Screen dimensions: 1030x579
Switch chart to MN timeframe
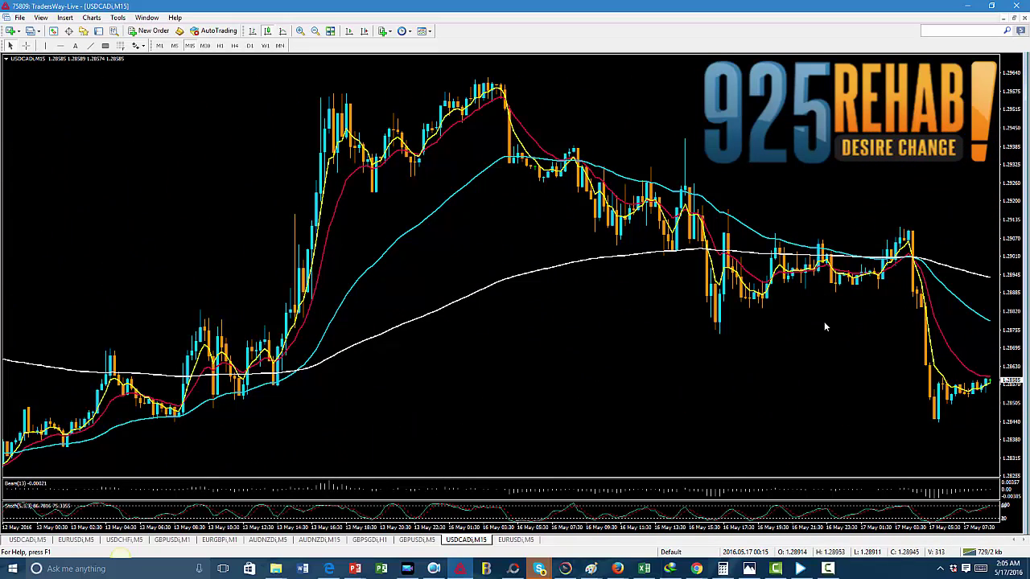(280, 46)
